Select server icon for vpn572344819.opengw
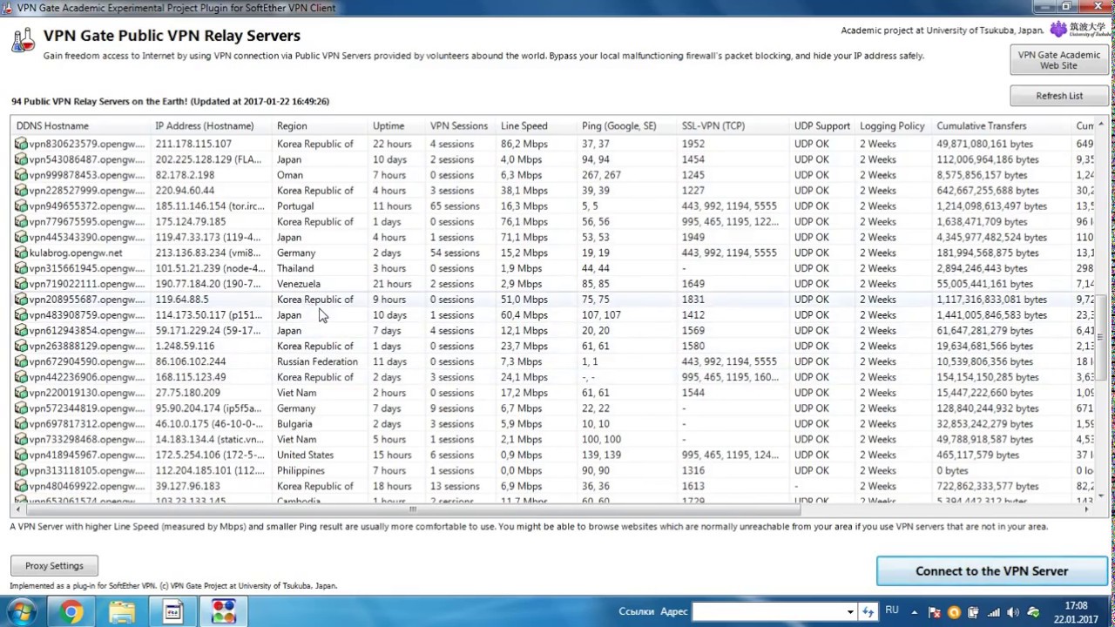1115x627 pixels. click(x=21, y=408)
